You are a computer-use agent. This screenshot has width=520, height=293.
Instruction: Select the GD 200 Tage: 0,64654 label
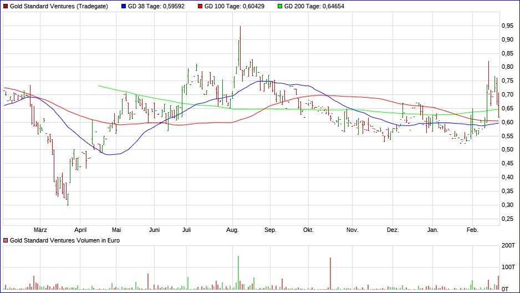point(314,6)
